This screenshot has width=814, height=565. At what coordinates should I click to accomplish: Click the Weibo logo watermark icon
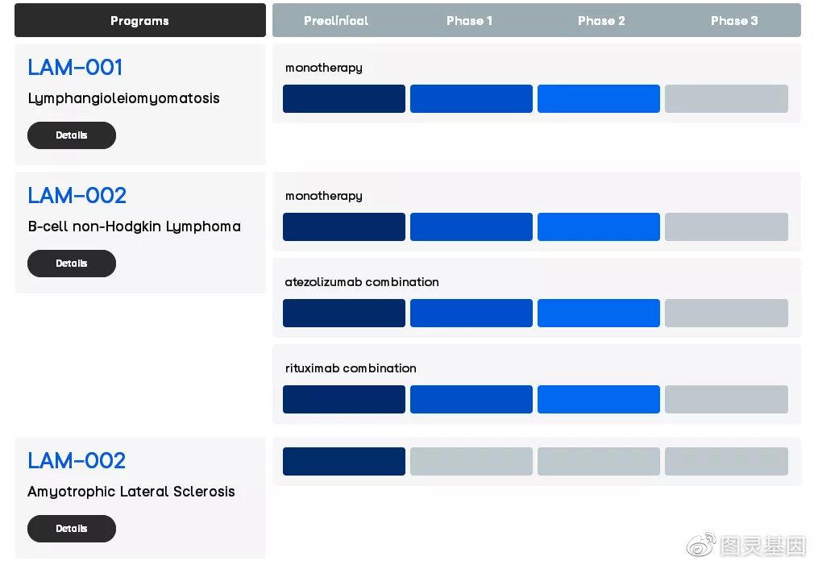point(701,544)
